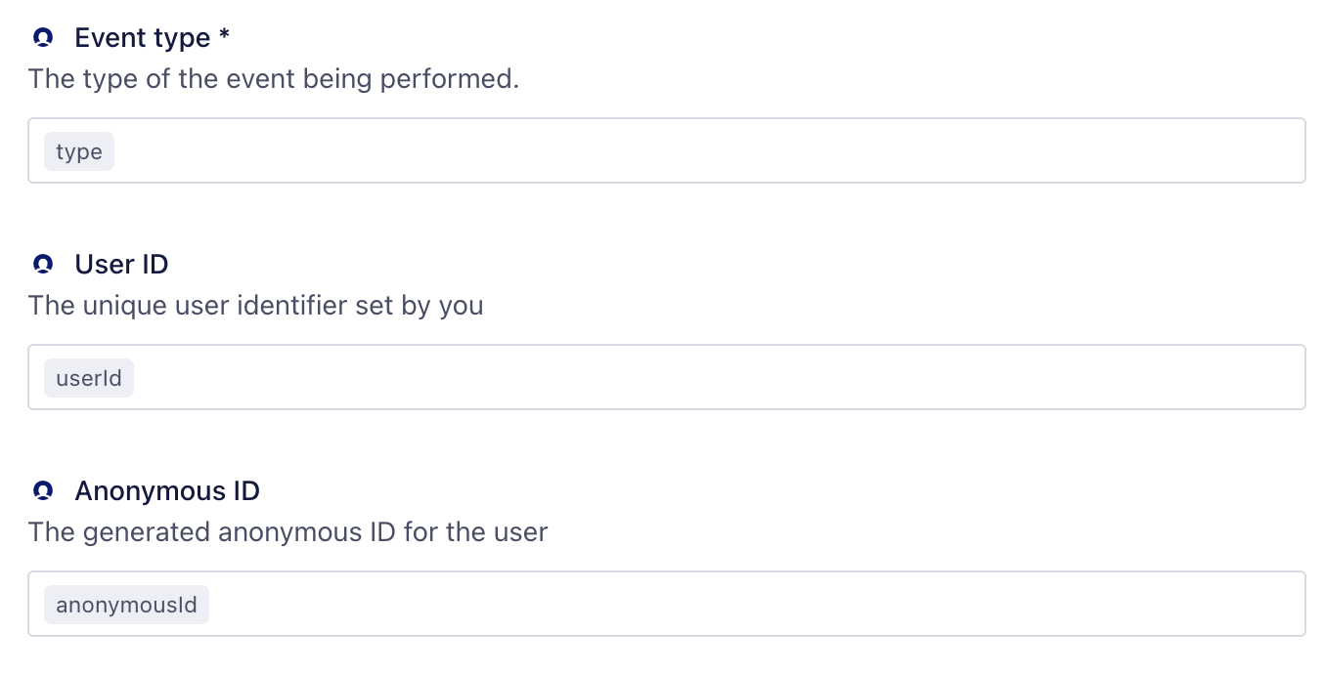The width and height of the screenshot is (1326, 674).
Task: Click 'The type of the event being performed' text
Action: tap(274, 79)
